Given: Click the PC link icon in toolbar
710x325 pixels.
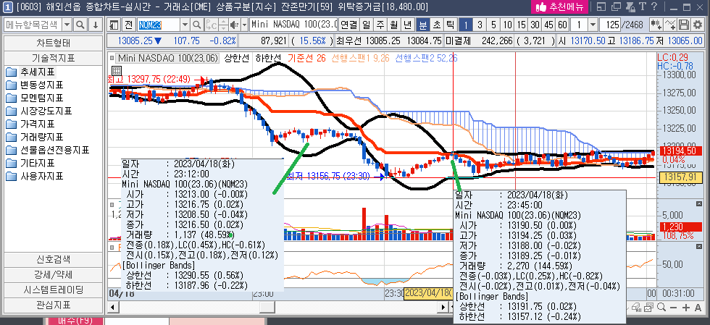Looking at the screenshot, I should (212, 25).
